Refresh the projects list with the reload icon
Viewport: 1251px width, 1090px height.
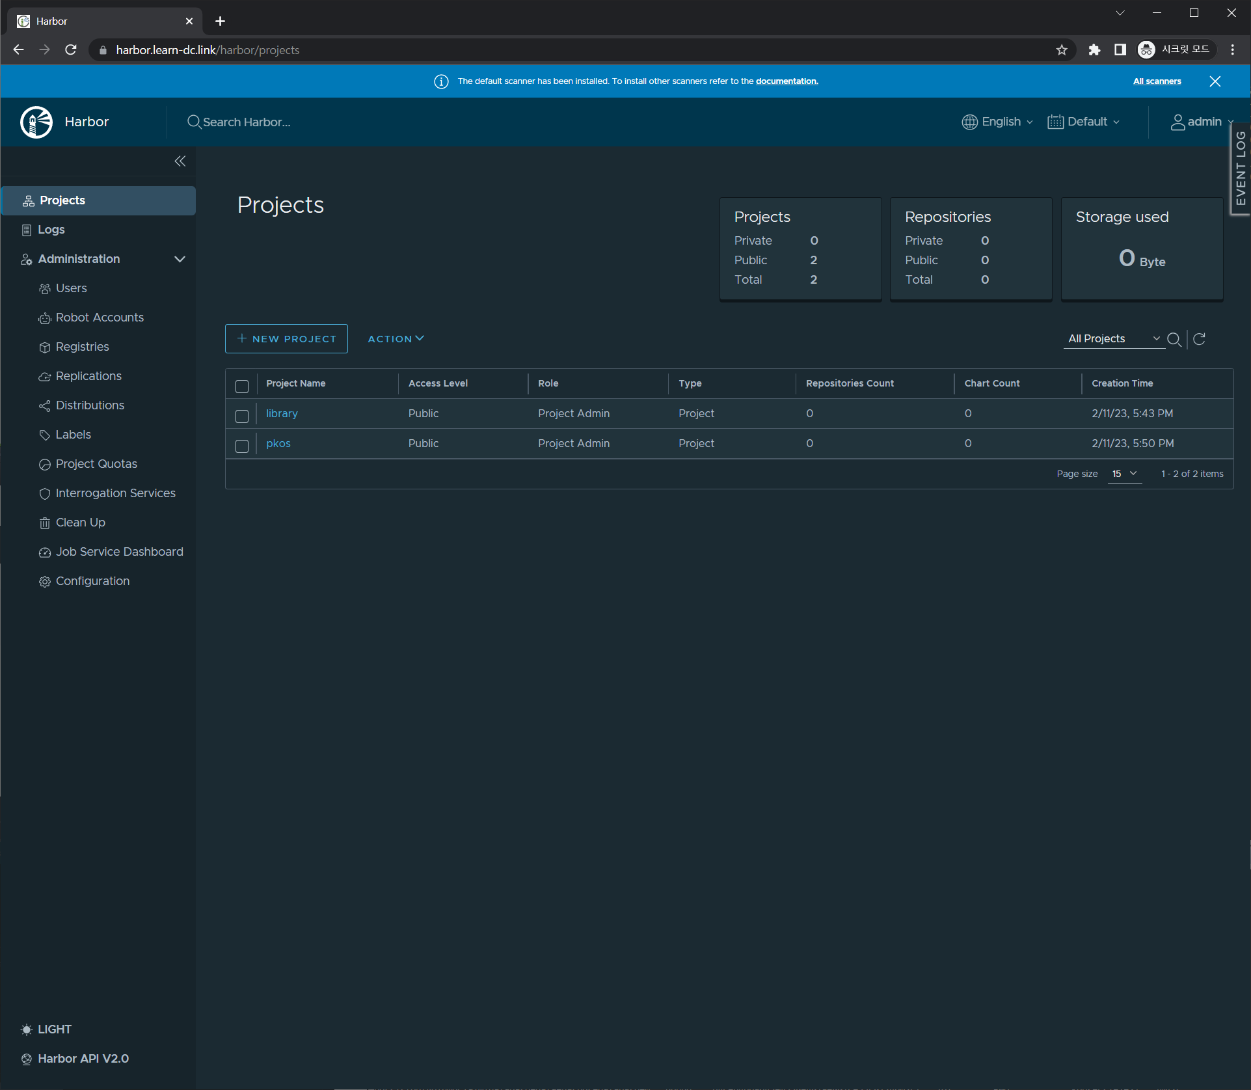pyautogui.click(x=1200, y=339)
